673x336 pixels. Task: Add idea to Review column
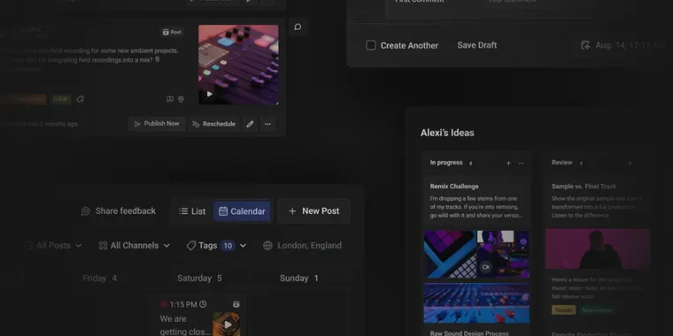(x=630, y=164)
